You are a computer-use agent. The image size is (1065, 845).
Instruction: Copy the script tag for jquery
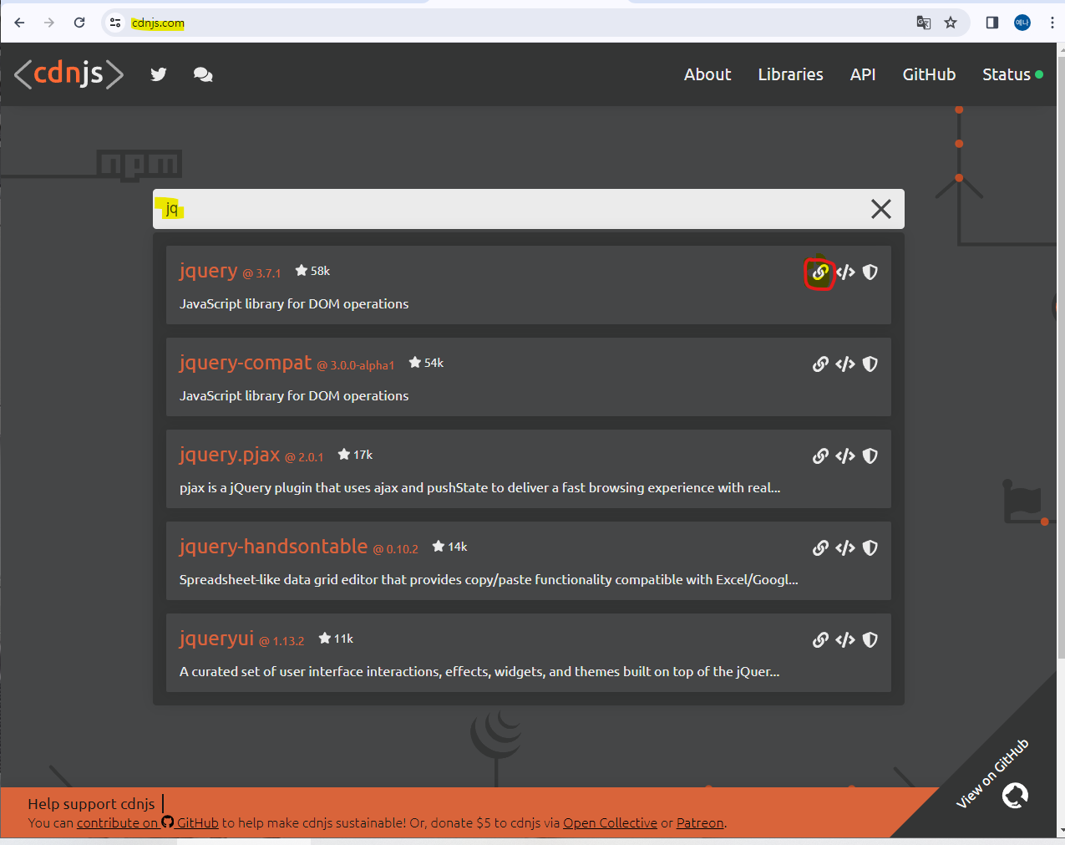[x=845, y=272]
